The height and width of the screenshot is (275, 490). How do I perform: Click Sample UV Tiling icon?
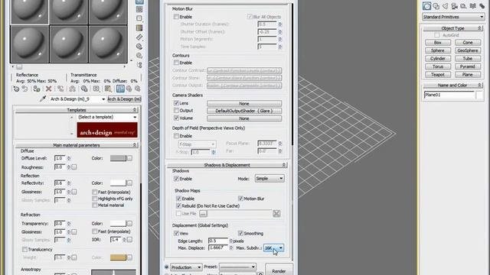[x=139, y=18]
